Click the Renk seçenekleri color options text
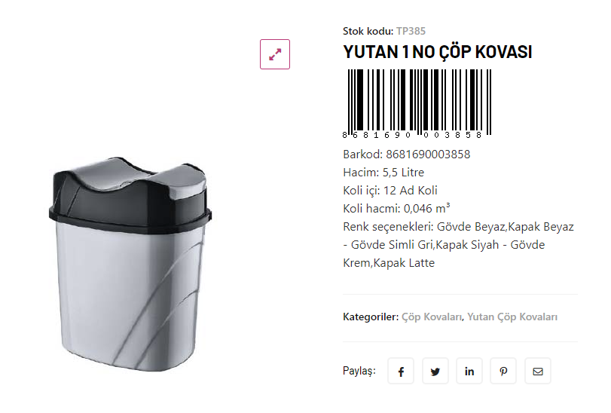The width and height of the screenshot is (611, 413). point(458,245)
